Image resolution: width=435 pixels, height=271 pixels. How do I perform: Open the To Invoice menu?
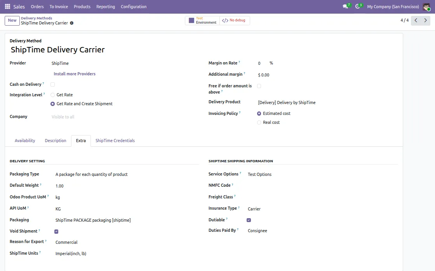[x=59, y=7]
